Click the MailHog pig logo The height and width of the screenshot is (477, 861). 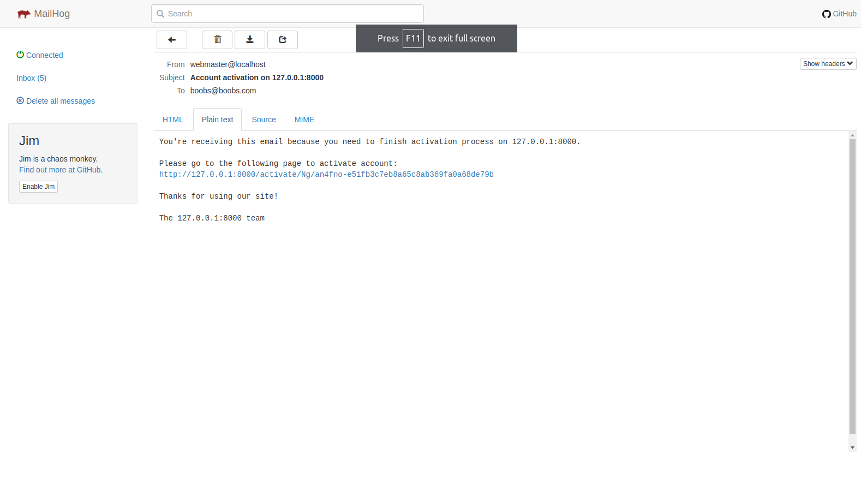(x=23, y=14)
